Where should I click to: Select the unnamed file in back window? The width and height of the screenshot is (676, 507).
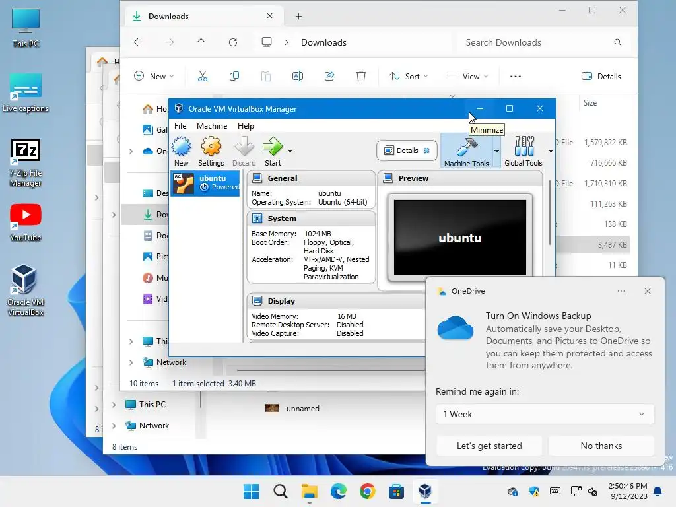(292, 408)
